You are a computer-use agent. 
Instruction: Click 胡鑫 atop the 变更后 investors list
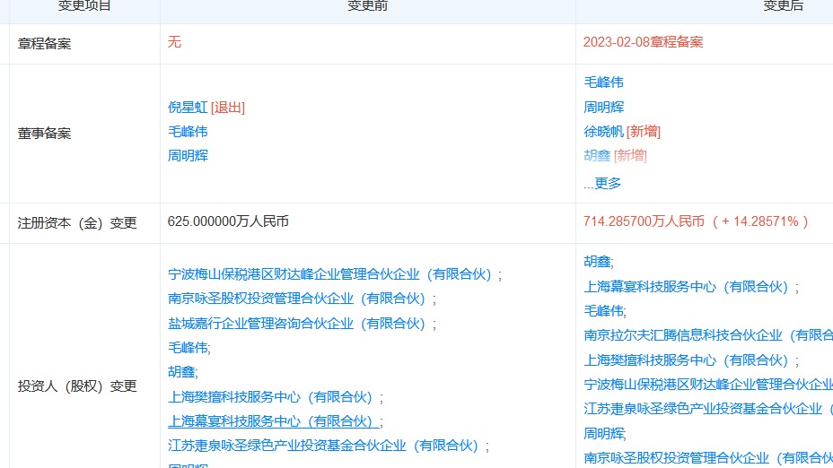597,262
